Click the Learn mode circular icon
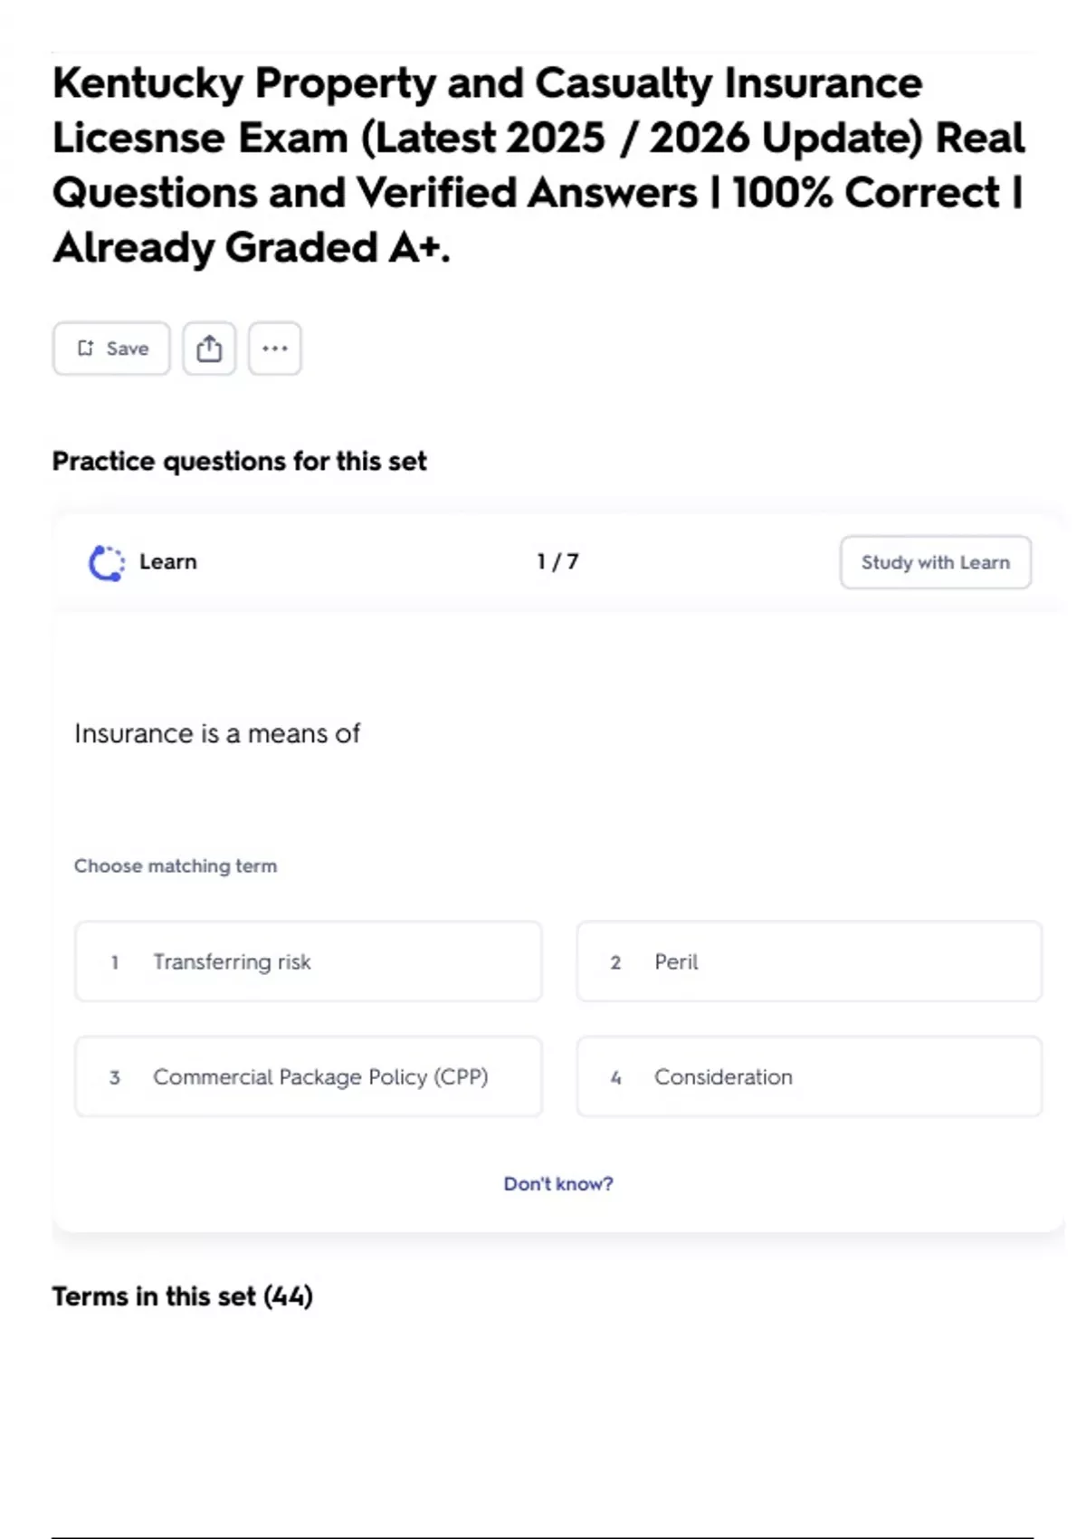Viewport: 1086px width, 1539px height. [107, 562]
